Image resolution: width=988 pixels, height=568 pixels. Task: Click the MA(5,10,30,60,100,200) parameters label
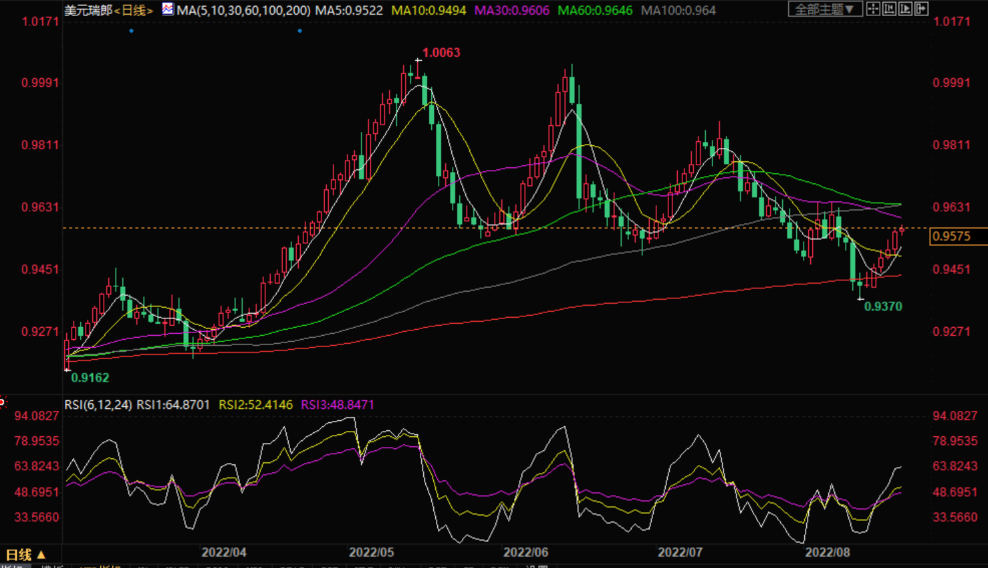tap(243, 10)
